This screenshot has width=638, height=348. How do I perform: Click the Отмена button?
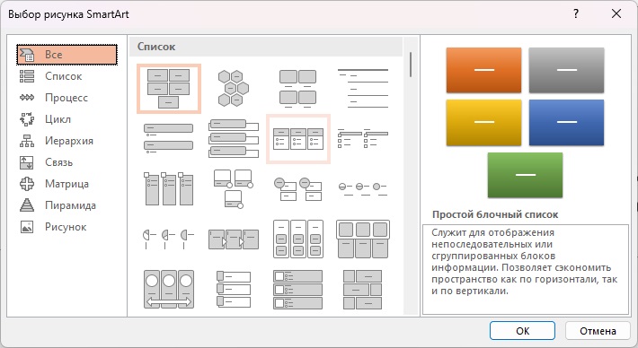598,331
